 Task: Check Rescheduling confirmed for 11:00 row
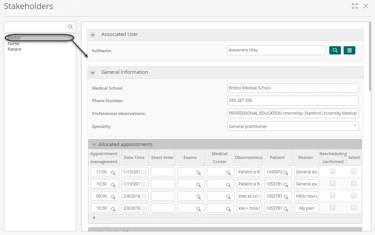(x=332, y=171)
